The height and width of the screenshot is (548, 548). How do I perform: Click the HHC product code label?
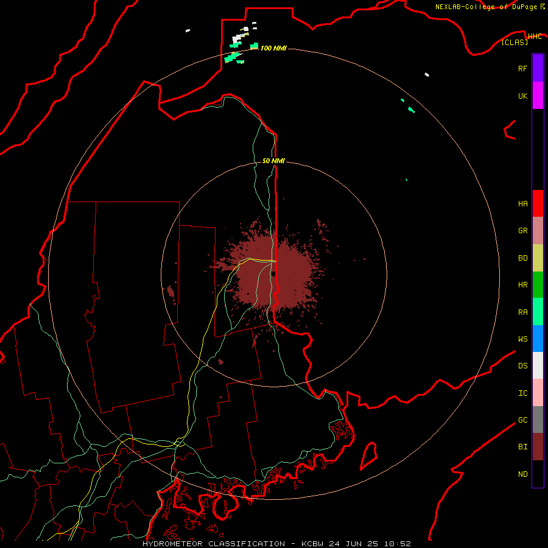(x=535, y=37)
